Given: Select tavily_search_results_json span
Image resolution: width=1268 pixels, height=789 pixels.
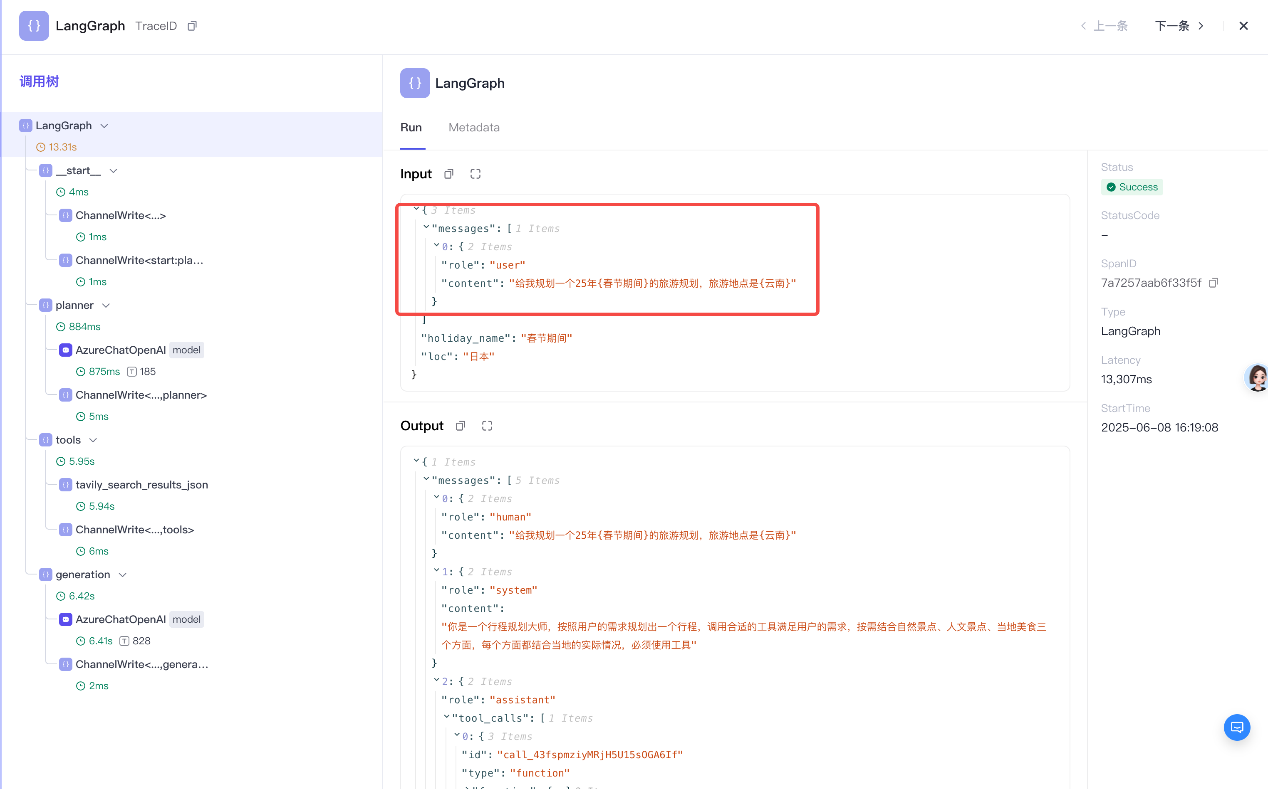Looking at the screenshot, I should tap(141, 485).
